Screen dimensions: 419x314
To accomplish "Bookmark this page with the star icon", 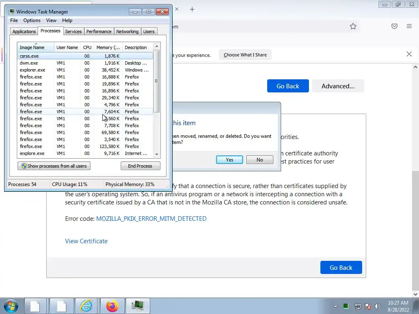I will tap(353, 26).
